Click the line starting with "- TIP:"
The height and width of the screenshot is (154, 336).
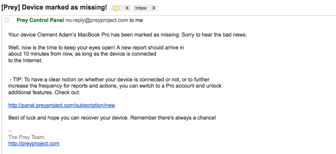(x=109, y=80)
